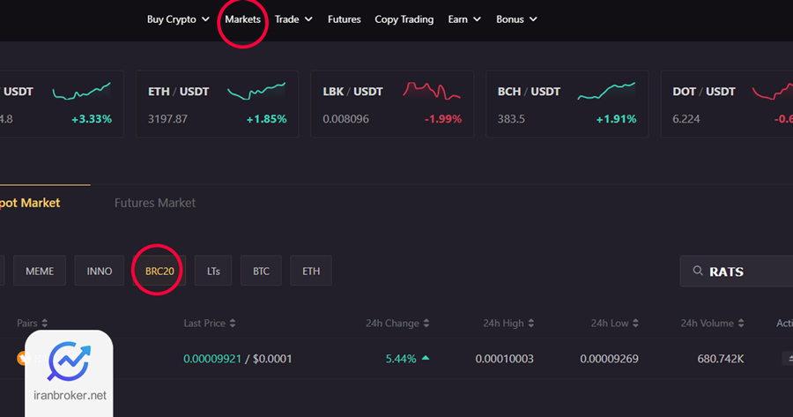793x417 pixels.
Task: Click the 680.742K volume value
Action: click(721, 359)
